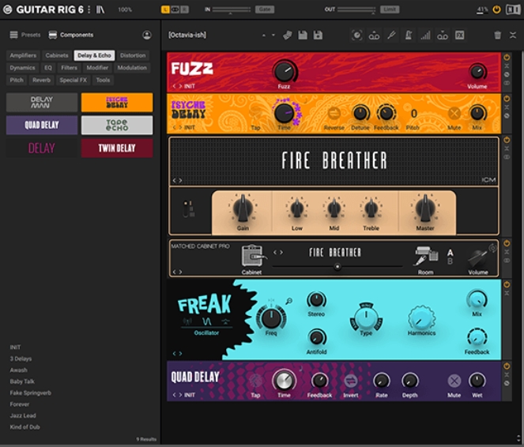Toggle Psyche Delay module power

(x=507, y=99)
